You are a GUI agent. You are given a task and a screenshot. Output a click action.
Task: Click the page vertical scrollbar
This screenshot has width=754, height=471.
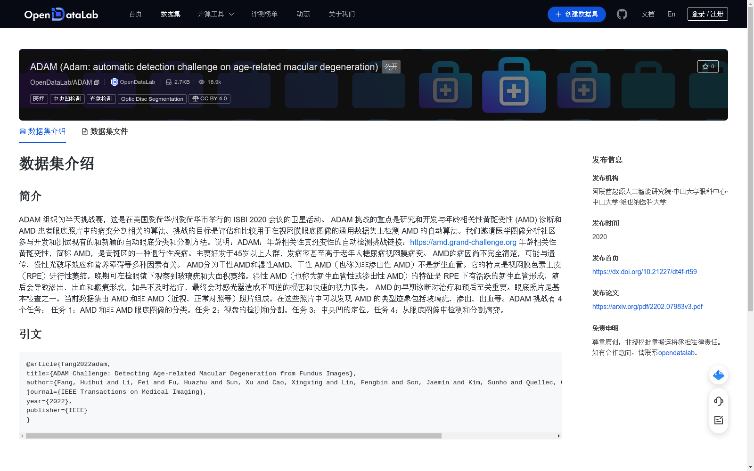[750, 159]
